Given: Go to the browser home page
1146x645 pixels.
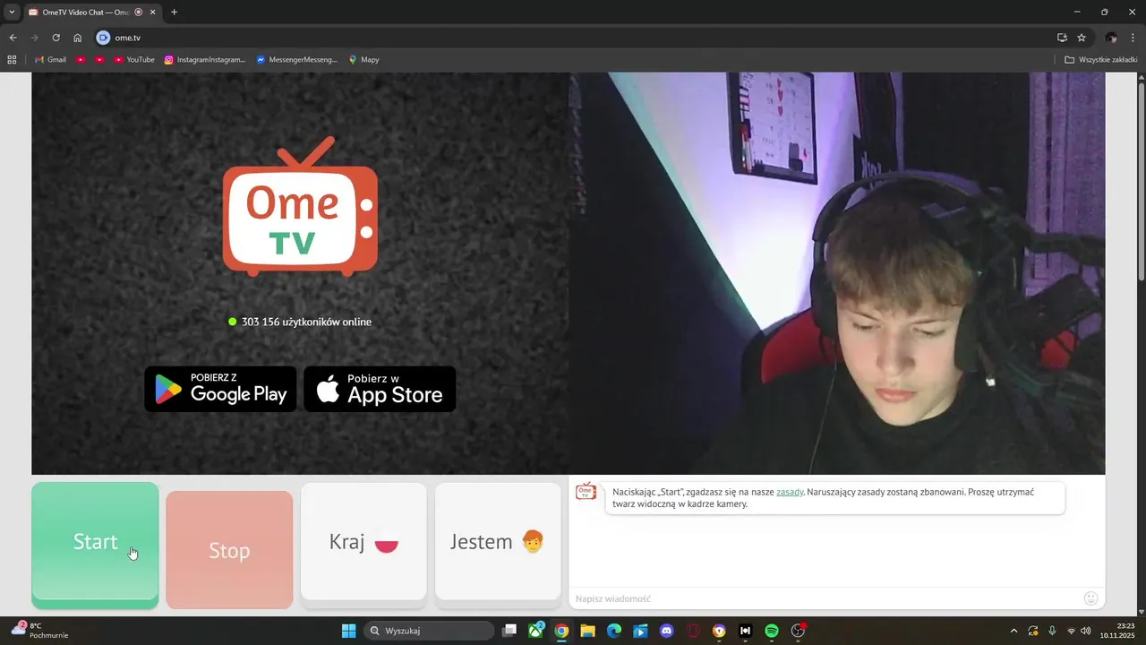Looking at the screenshot, I should pyautogui.click(x=77, y=38).
